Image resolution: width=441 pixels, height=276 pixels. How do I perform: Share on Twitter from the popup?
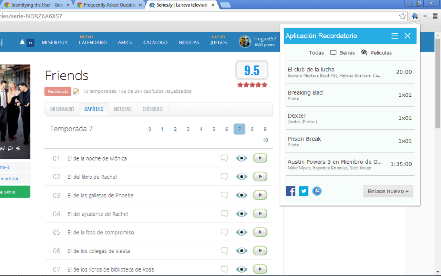tap(304, 191)
